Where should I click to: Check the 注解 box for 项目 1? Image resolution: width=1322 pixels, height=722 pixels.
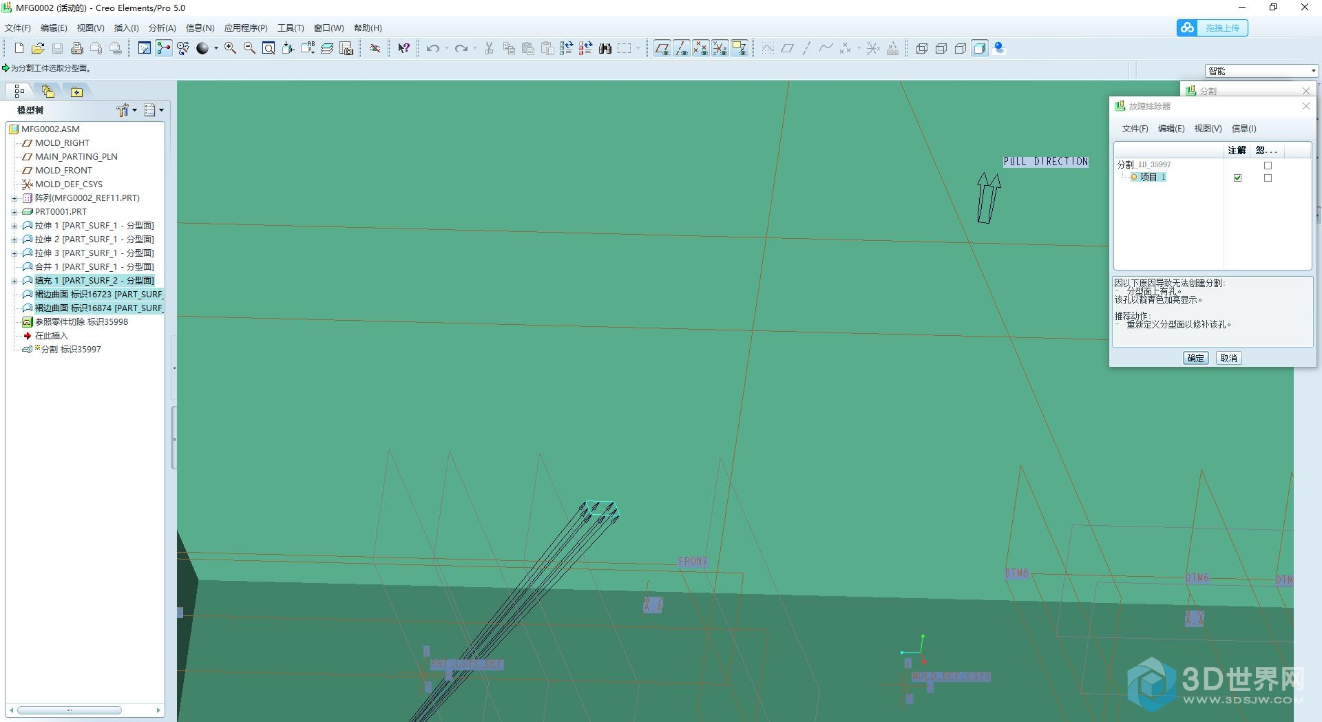click(x=1238, y=178)
